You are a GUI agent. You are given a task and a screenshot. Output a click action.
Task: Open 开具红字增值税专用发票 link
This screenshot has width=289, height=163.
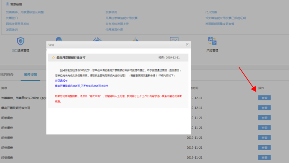pyautogui.click(x=121, y=18)
